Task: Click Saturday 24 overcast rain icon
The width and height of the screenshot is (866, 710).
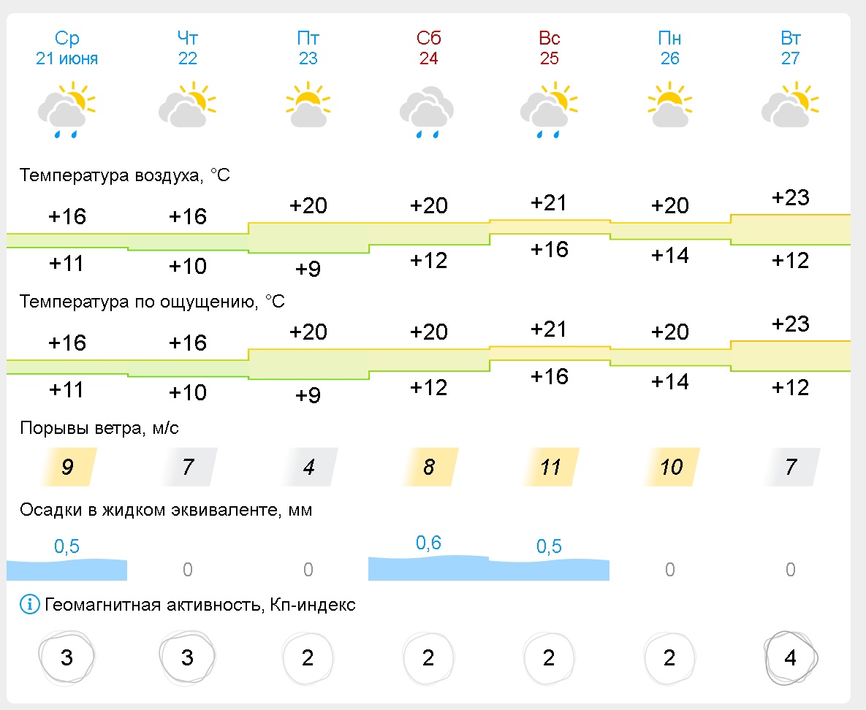Action: pos(427,112)
